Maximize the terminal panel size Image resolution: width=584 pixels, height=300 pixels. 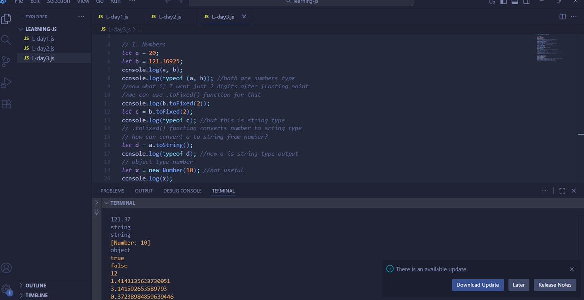(562, 191)
